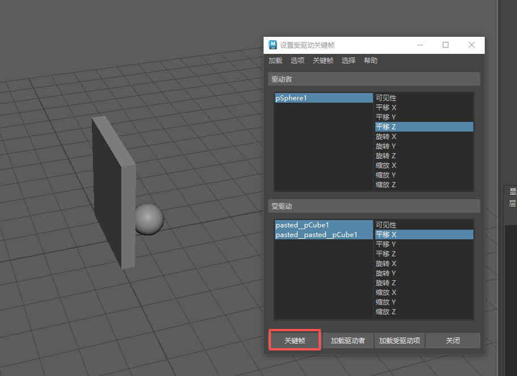Select 旋转 Z in the driver attribute list
The width and height of the screenshot is (517, 376).
click(x=425, y=156)
